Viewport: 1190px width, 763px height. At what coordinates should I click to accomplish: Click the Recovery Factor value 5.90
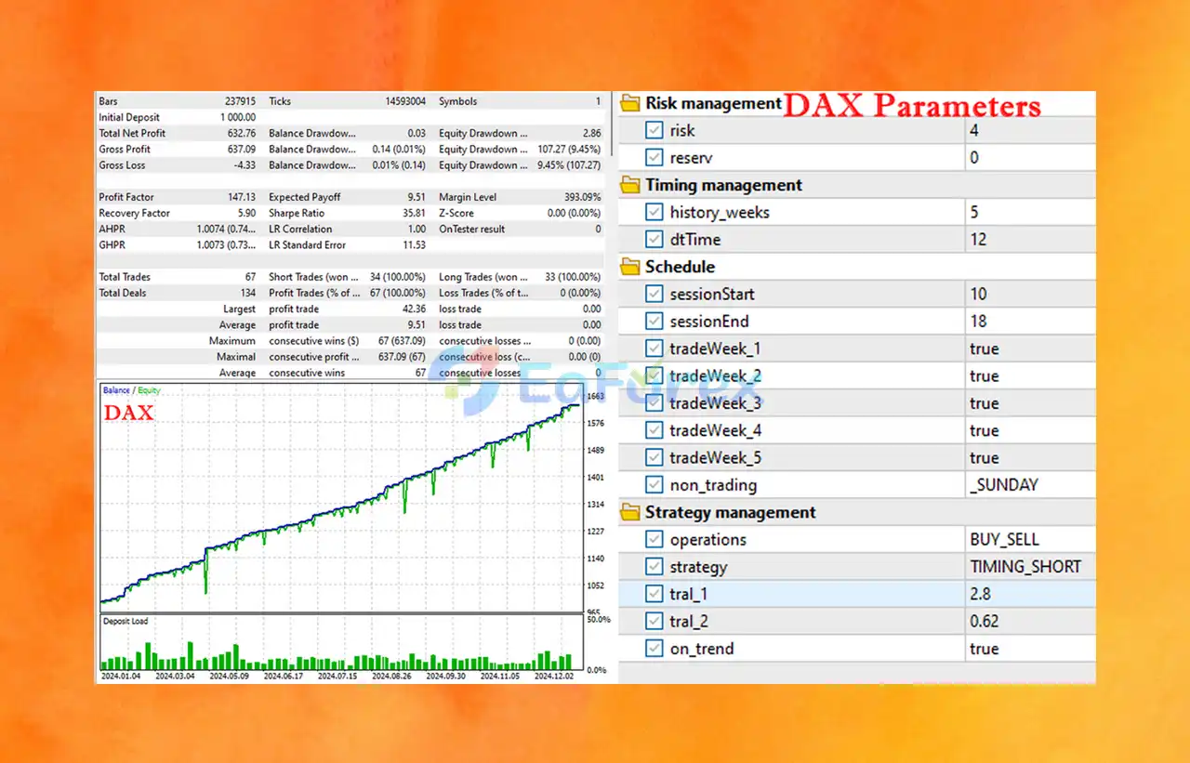tap(245, 214)
